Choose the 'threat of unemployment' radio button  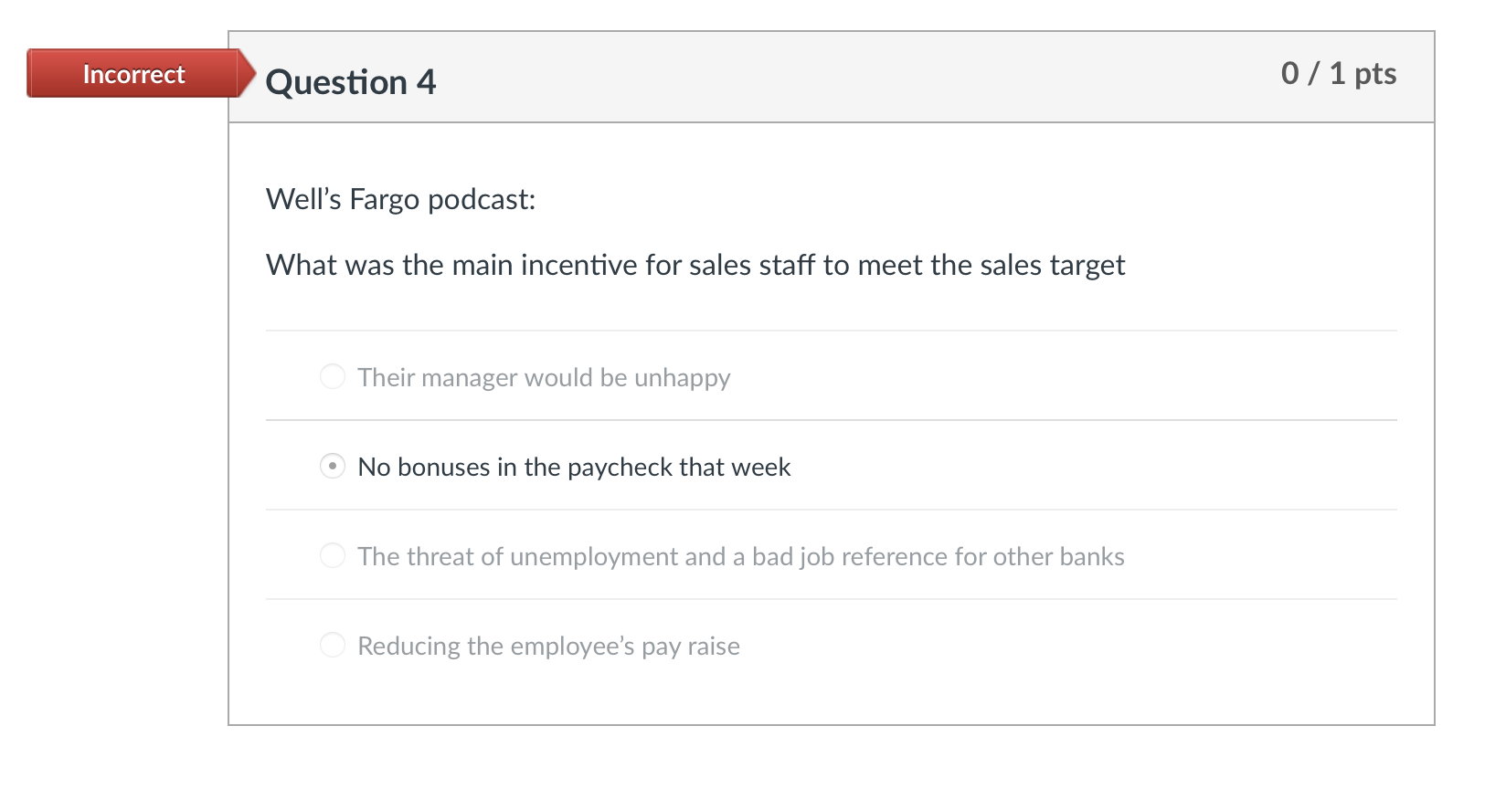coord(333,555)
